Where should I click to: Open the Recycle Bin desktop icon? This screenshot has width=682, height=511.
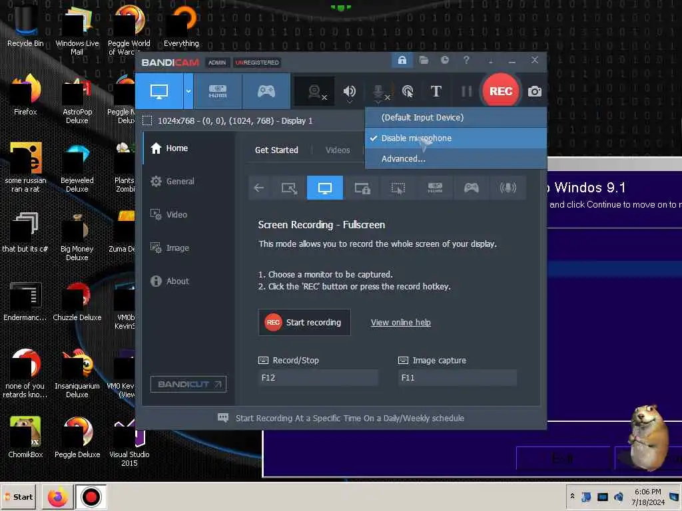click(25, 27)
